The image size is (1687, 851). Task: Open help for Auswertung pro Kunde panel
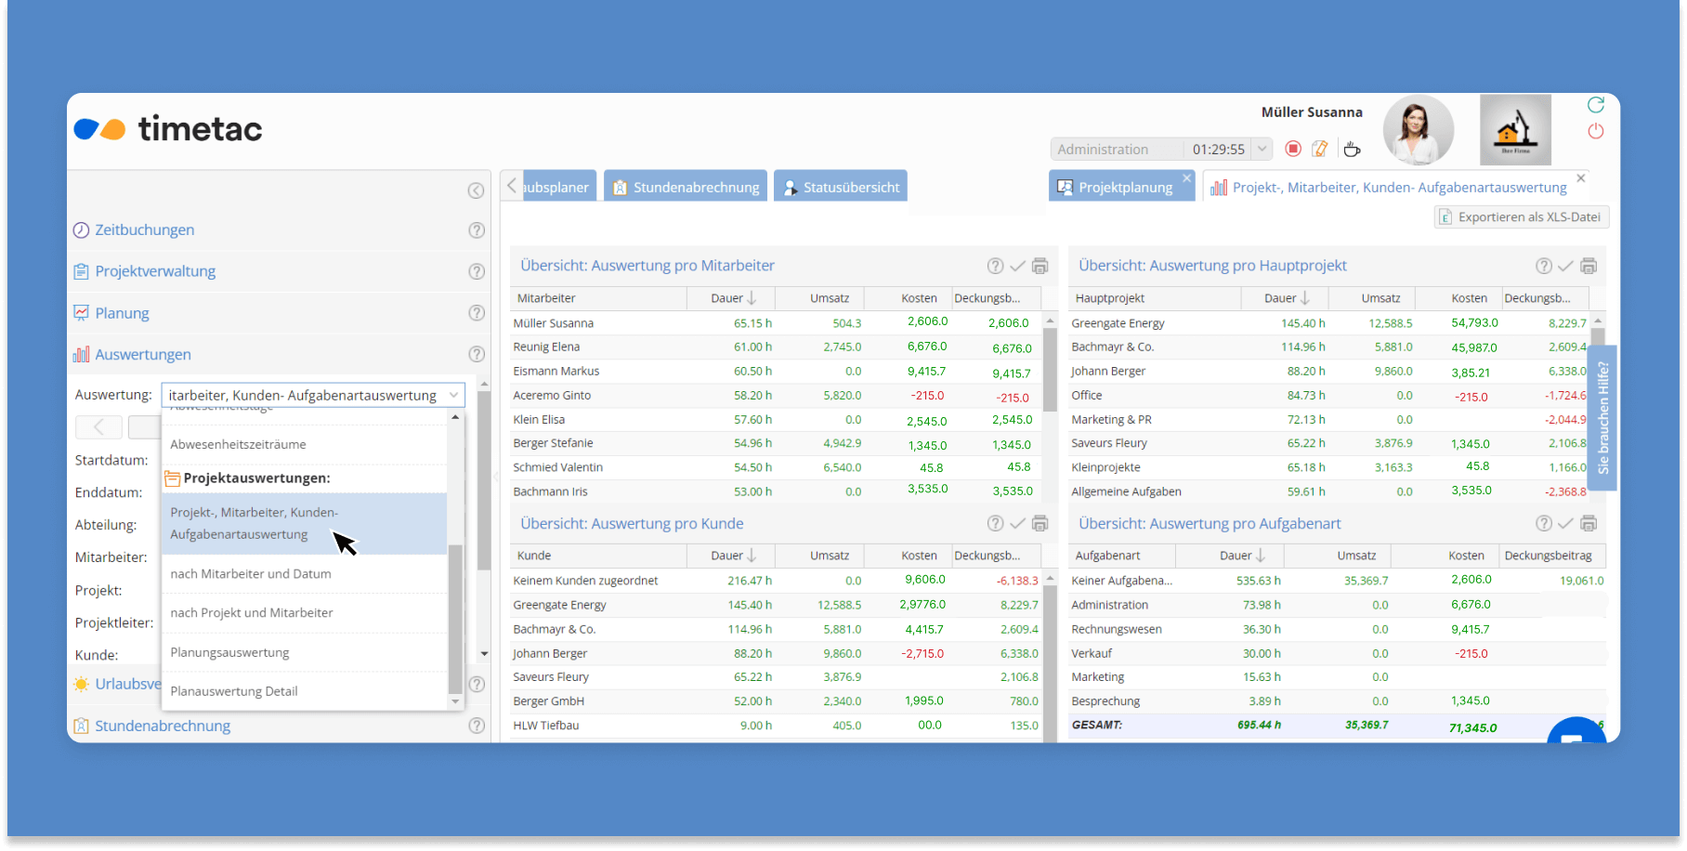click(995, 524)
